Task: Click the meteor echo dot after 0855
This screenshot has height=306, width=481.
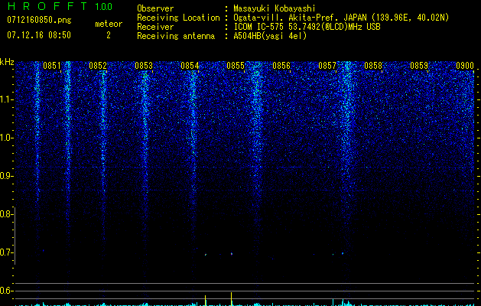Action: coord(232,254)
